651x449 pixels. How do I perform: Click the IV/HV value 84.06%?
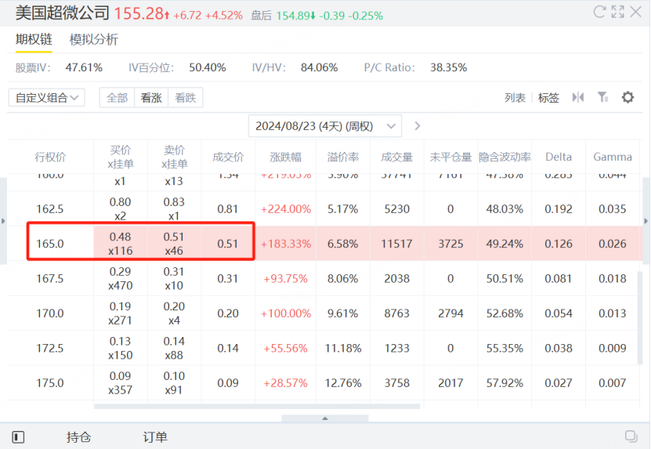[320, 67]
